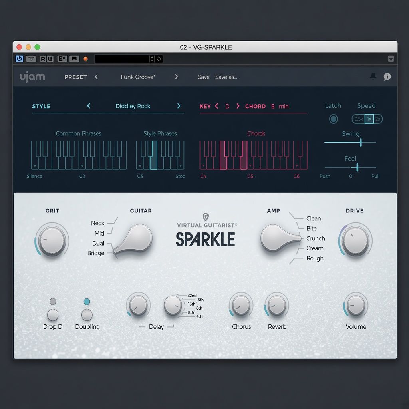
Task: Toggle the Latch button
Action: (333, 119)
